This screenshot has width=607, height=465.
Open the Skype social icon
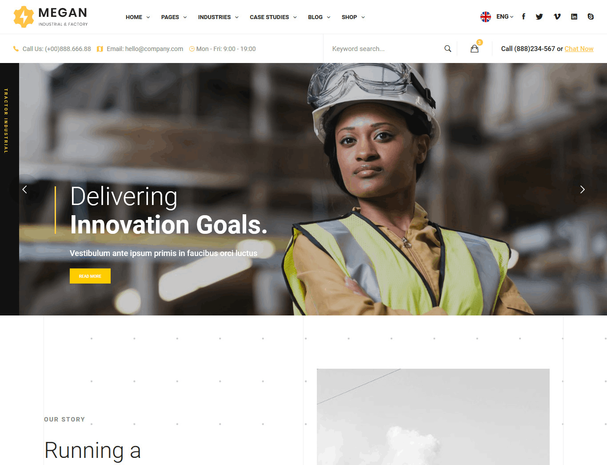591,16
